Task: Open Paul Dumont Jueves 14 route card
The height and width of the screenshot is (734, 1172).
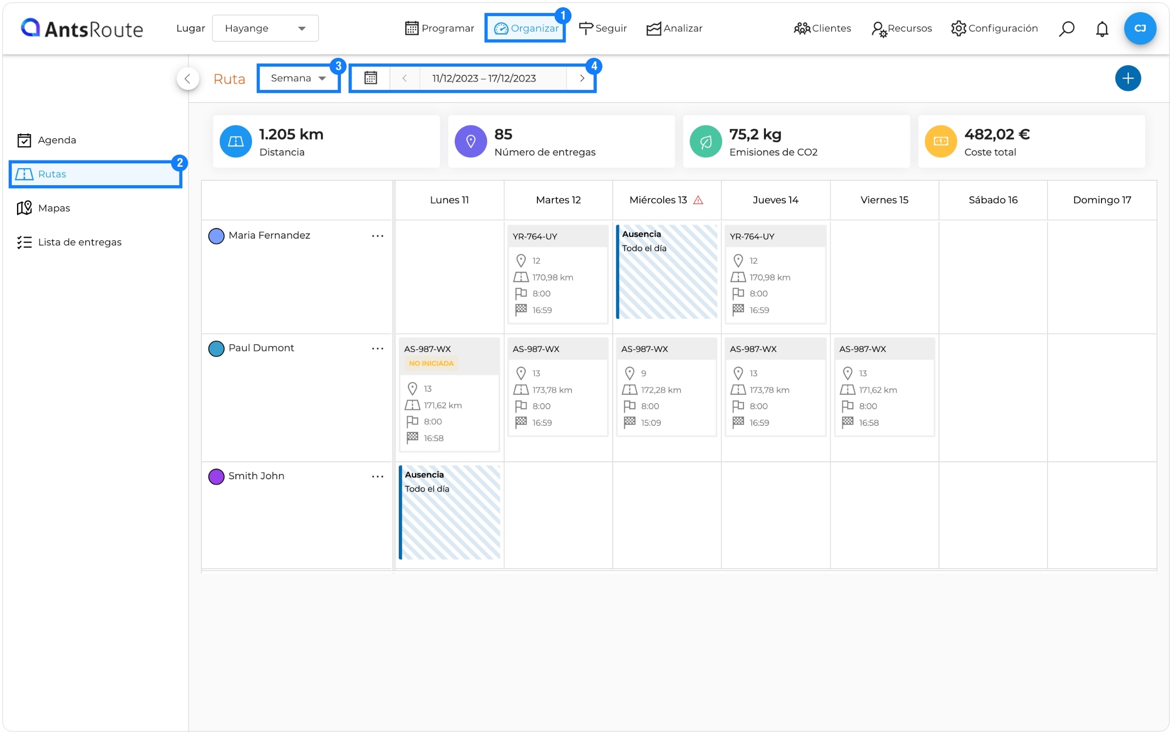Action: [x=775, y=387]
